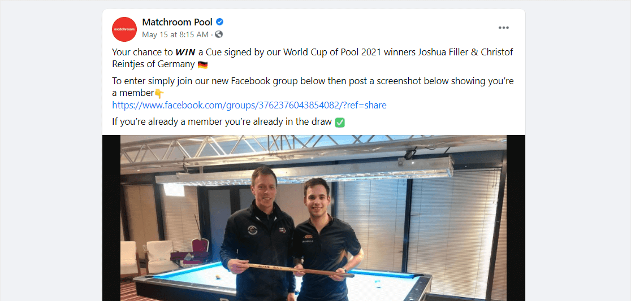631x301 pixels.
Task: Click the green check mark emoji
Action: click(340, 123)
